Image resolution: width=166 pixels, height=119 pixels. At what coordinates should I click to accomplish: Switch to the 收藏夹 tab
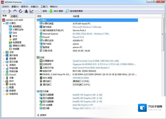[14, 16]
